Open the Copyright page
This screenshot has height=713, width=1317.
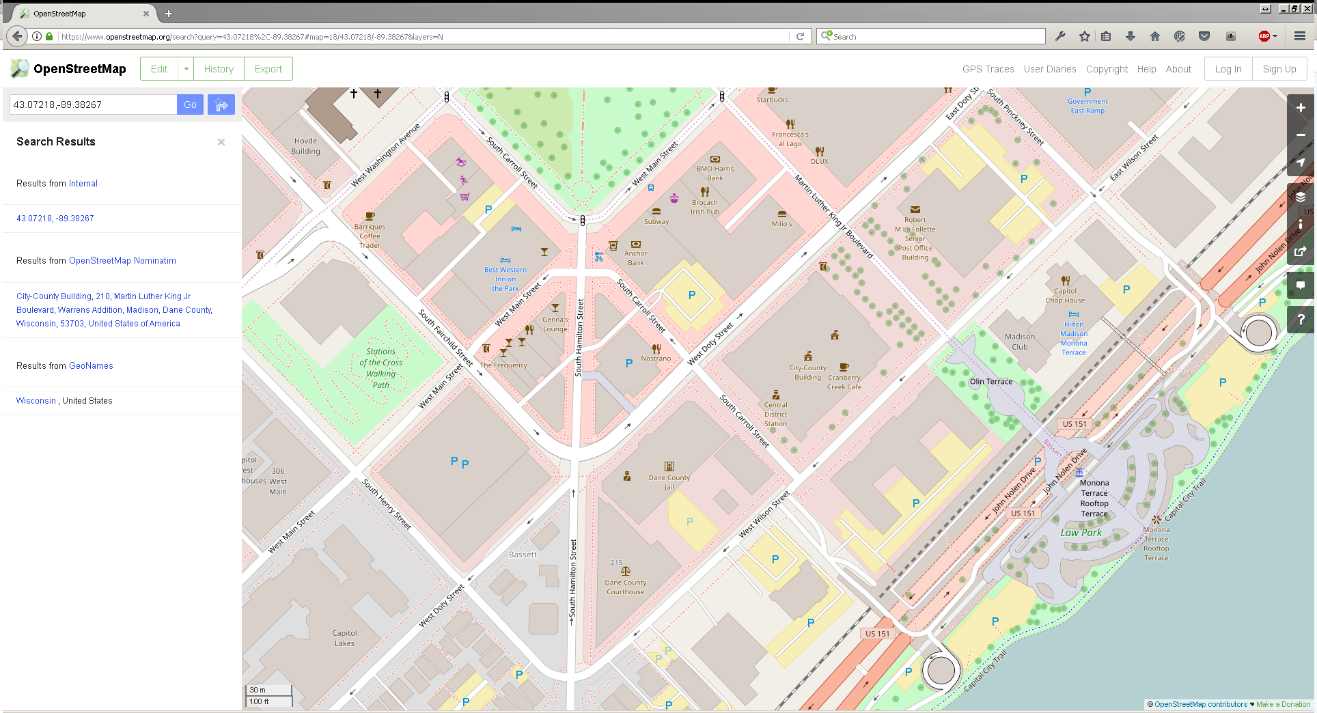click(1107, 69)
